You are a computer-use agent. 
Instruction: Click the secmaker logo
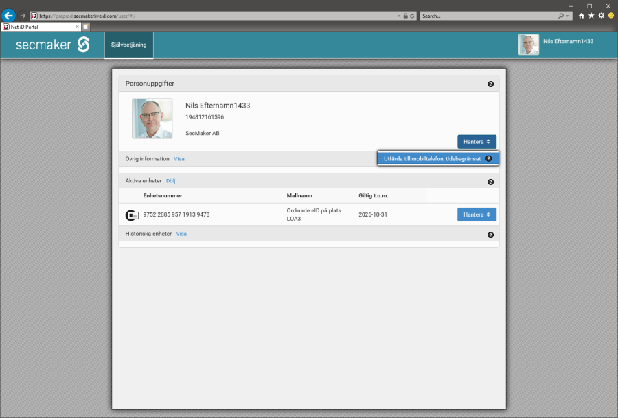pos(53,45)
